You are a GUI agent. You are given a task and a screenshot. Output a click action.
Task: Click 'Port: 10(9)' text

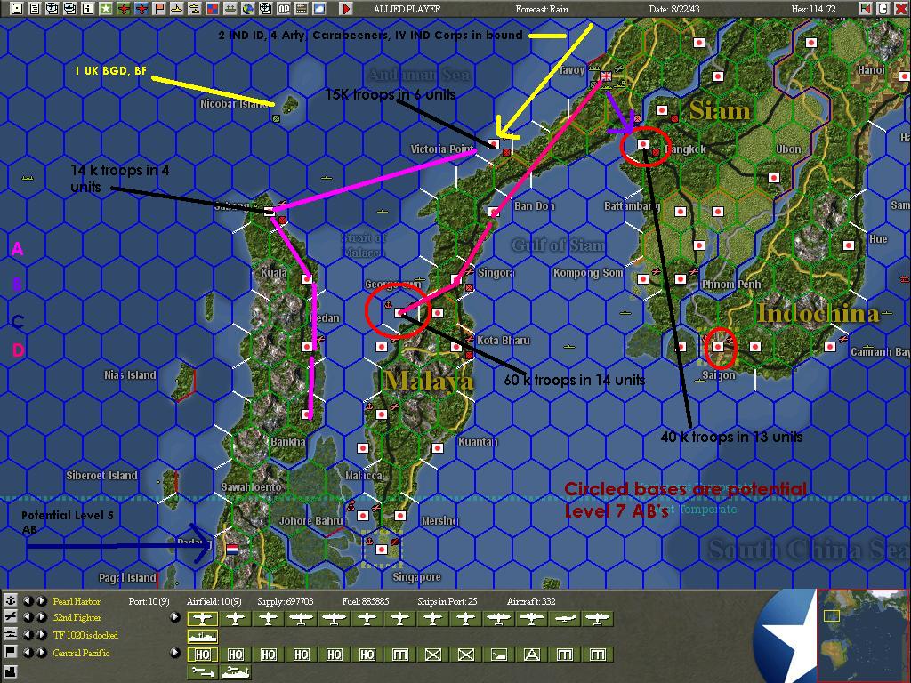(x=149, y=601)
